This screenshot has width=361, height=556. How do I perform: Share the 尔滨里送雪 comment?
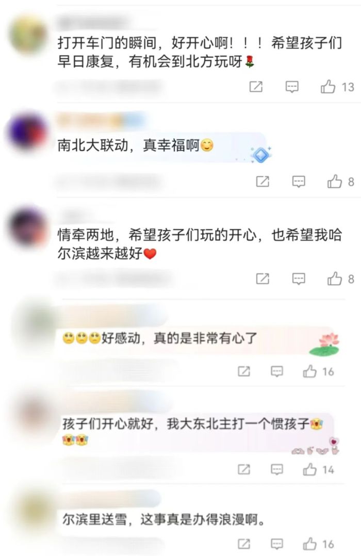click(244, 544)
